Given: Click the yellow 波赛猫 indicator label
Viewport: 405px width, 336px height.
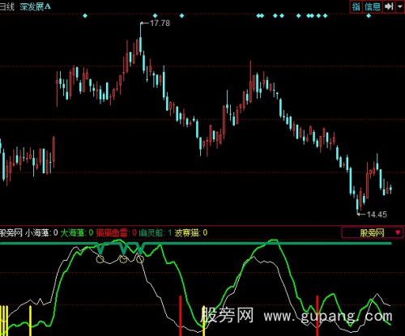Looking at the screenshot, I should point(187,232).
